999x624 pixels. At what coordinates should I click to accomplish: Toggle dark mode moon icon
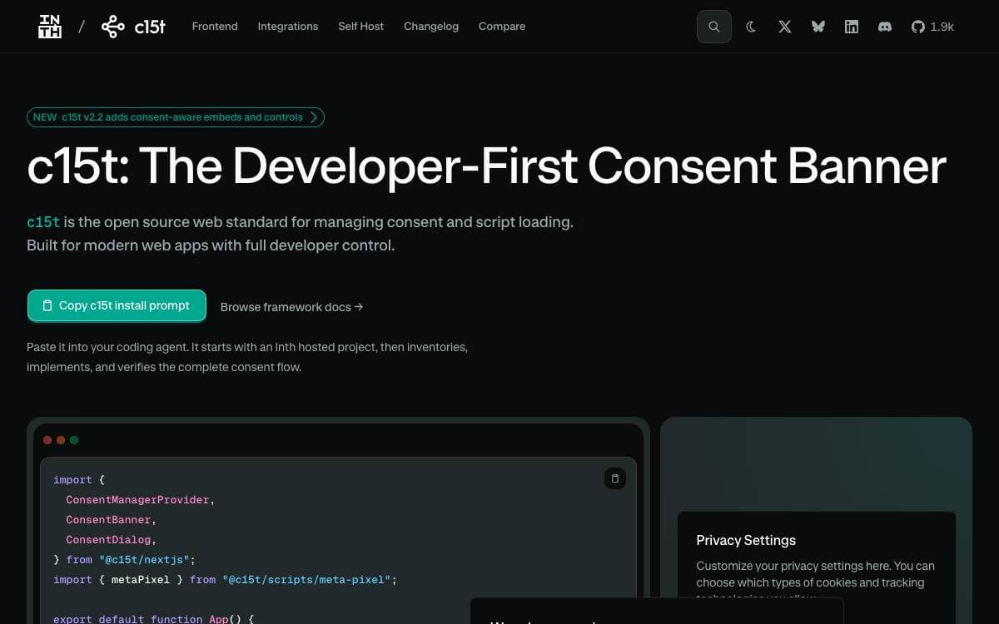coord(751,27)
